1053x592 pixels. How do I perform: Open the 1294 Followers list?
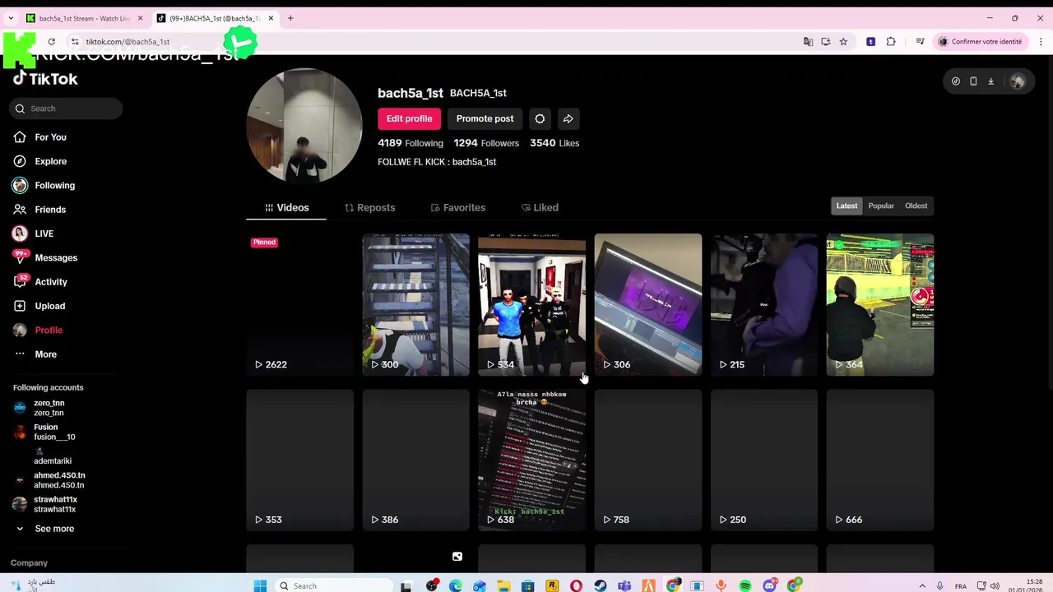tap(486, 143)
